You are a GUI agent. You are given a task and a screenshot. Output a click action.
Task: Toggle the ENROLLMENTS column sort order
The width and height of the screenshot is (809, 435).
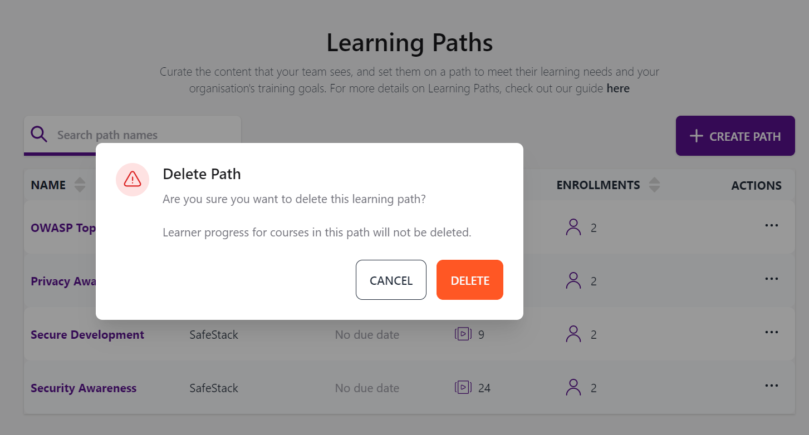tap(655, 184)
